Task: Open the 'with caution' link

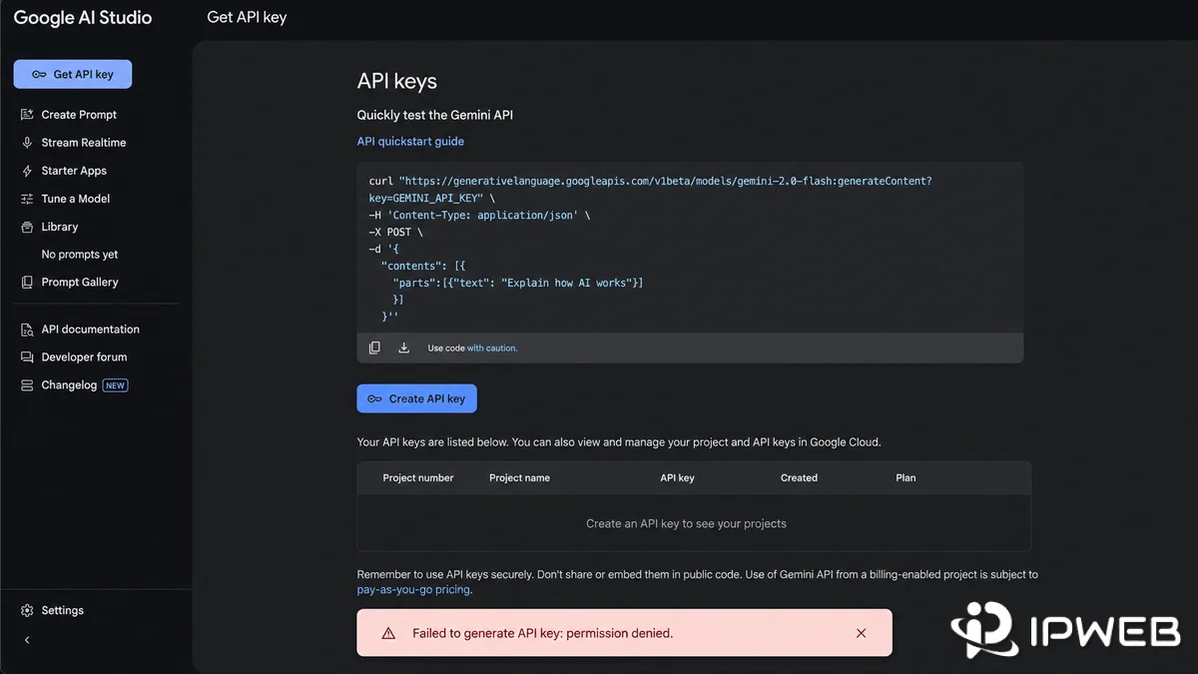Action: pyautogui.click(x=492, y=348)
